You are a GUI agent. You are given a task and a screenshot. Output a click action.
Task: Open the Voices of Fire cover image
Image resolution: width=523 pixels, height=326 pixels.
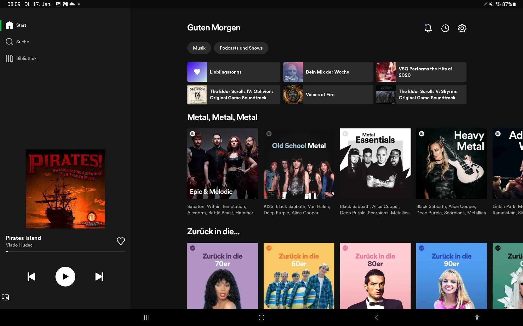tap(293, 94)
